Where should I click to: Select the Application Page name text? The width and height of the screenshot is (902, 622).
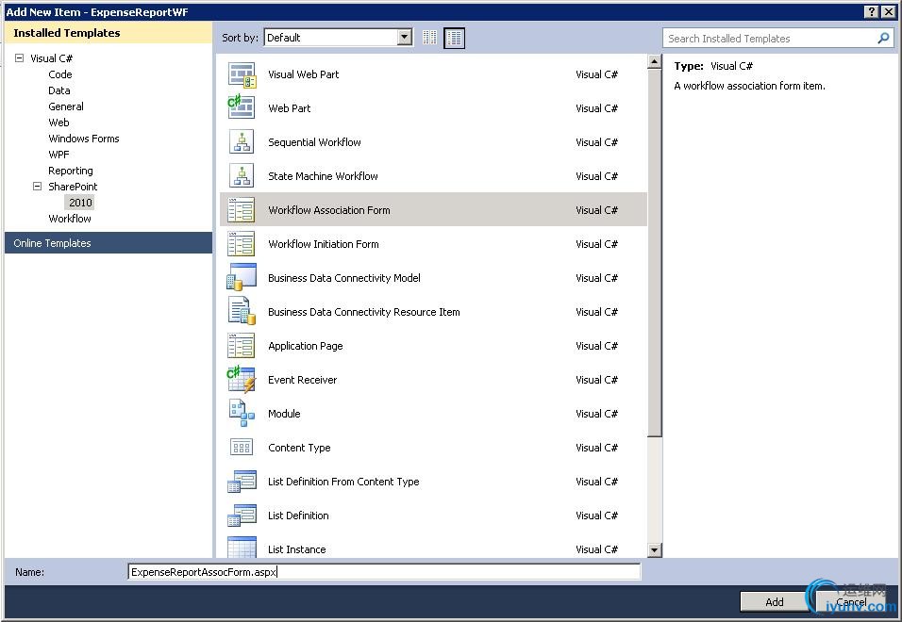pos(306,346)
